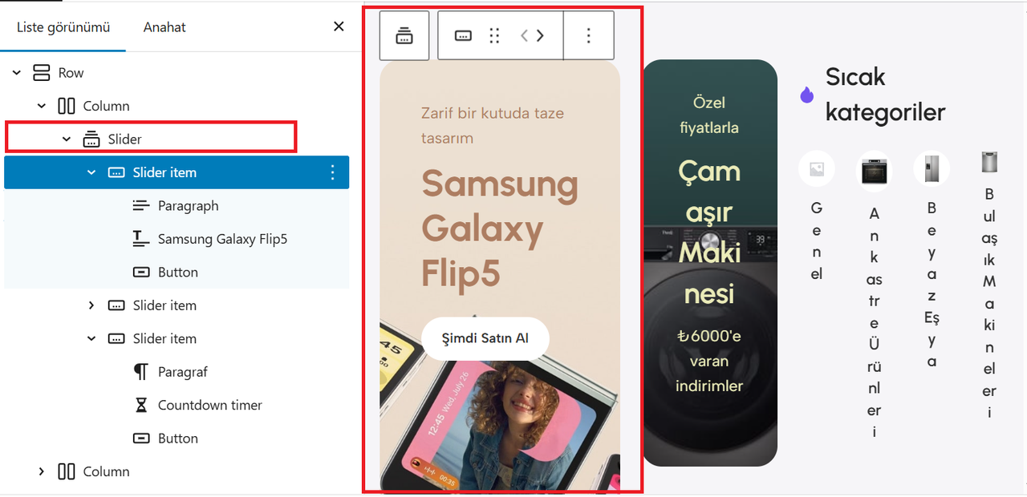Click the Şimdi Satın Al button

485,338
